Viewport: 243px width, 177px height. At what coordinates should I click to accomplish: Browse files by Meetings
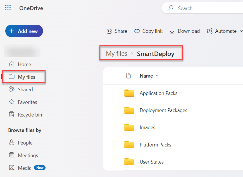28,155
